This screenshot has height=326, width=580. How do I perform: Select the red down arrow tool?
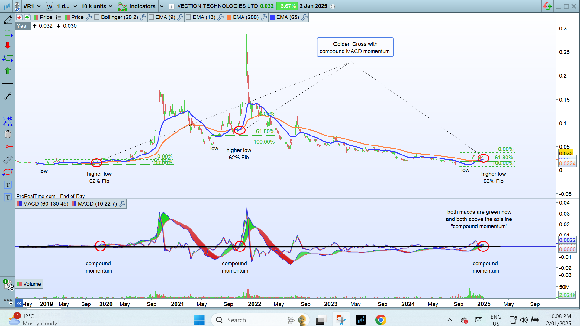click(x=8, y=45)
